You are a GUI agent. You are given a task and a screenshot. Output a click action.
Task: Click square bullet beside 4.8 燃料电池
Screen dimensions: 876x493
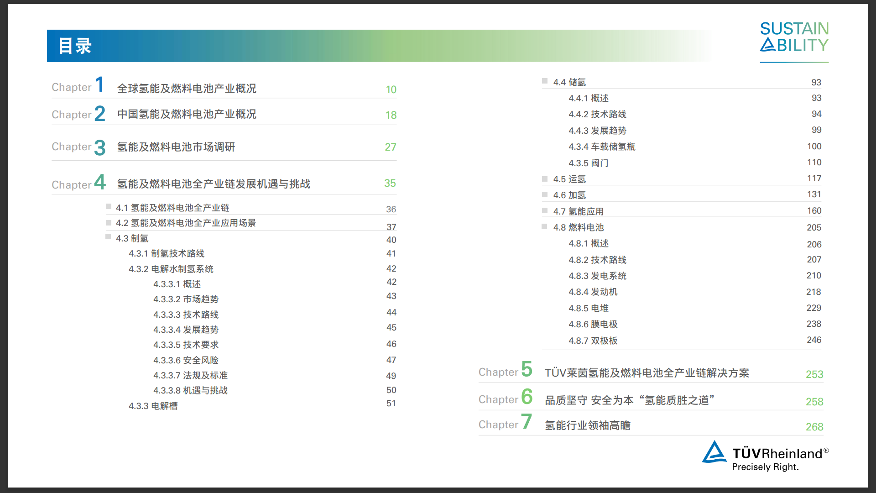(x=544, y=226)
